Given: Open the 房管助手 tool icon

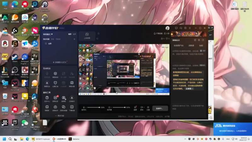Looking at the screenshot, I should pyautogui.click(x=55, y=108).
